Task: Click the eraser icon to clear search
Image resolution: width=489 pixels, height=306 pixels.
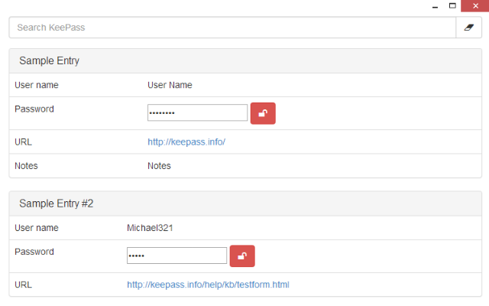Action: click(x=469, y=28)
